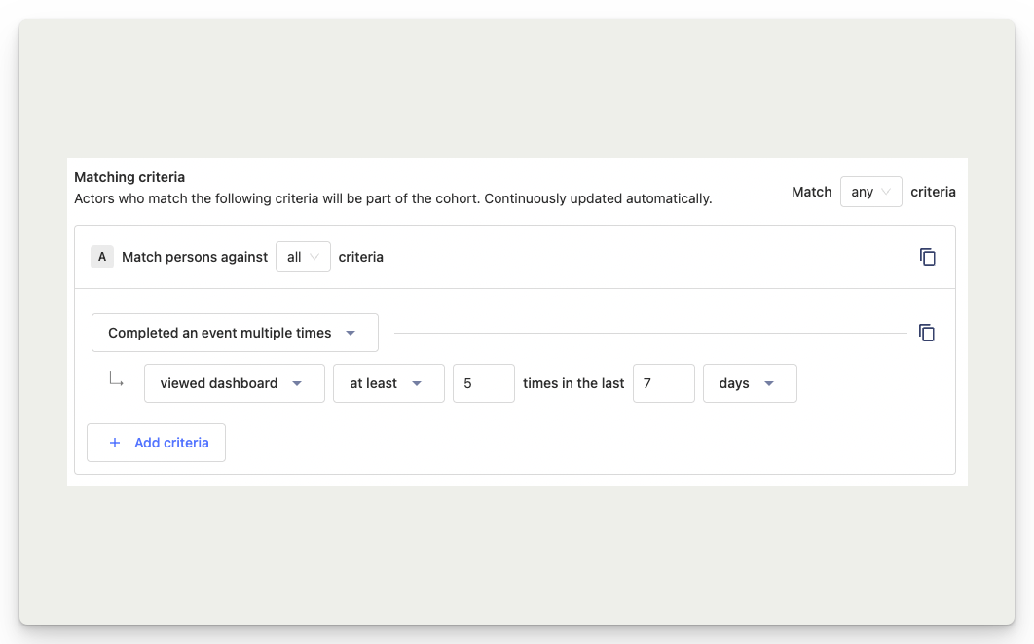Click the "Match persons against" label
This screenshot has width=1034, height=644.
[195, 257]
